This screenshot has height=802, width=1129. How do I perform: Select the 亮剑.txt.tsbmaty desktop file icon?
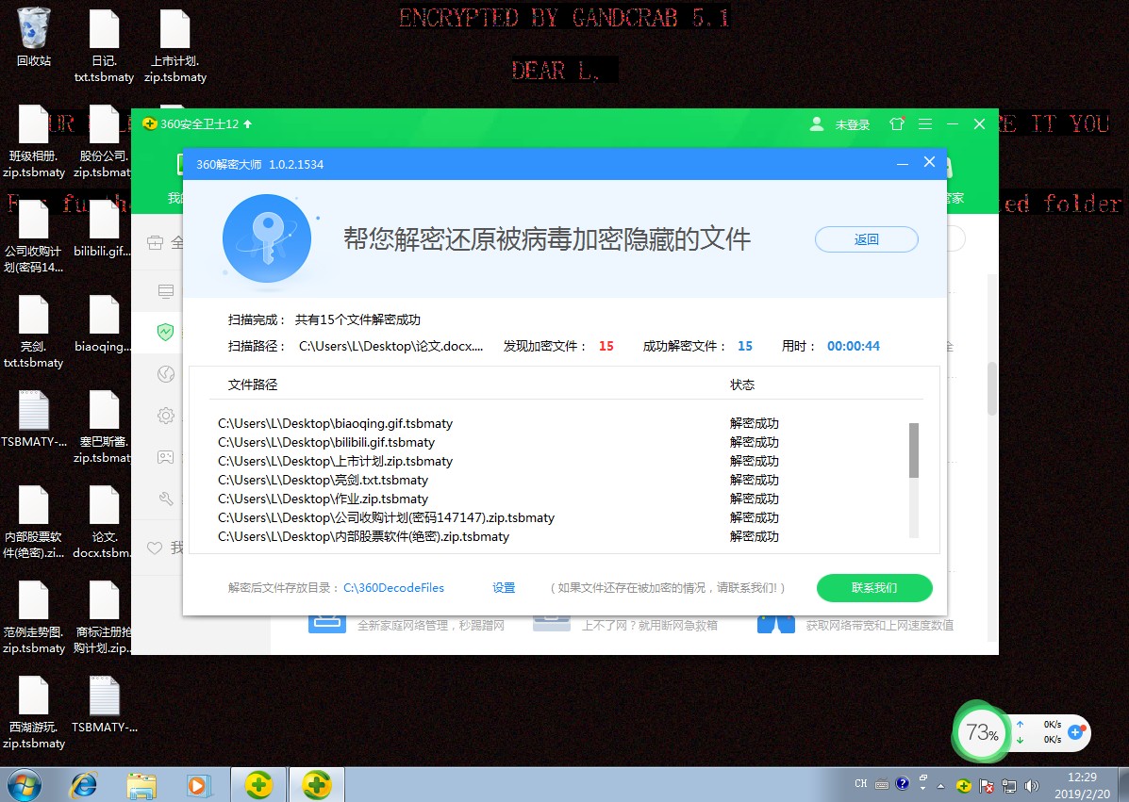(x=33, y=332)
